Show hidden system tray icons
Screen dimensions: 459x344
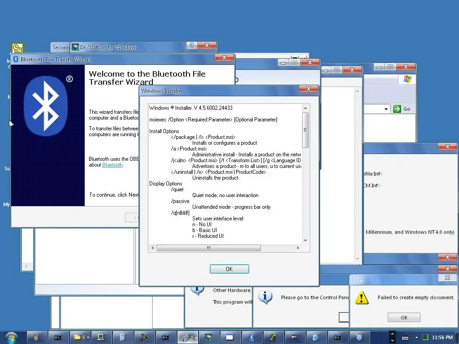(416, 337)
